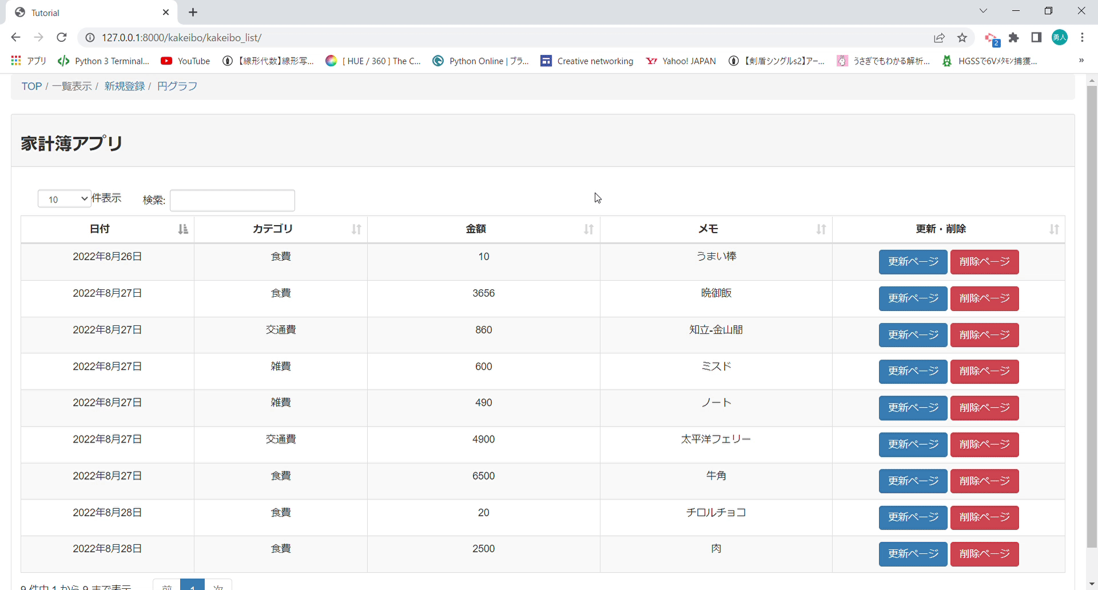
Task: Sort the table by カテゴリ column
Action: click(281, 229)
